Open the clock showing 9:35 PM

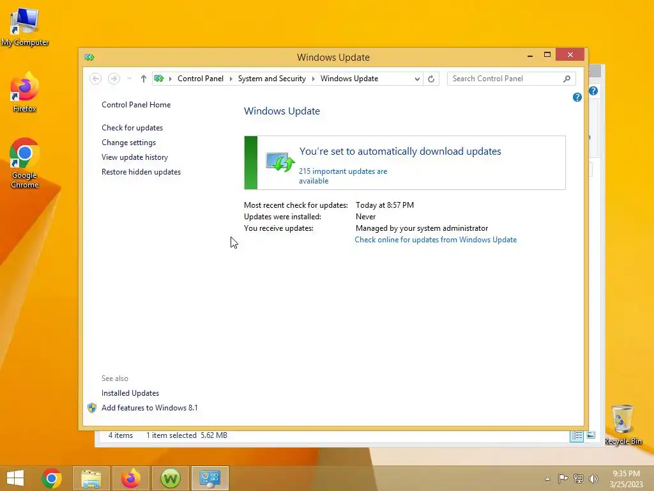click(x=626, y=479)
